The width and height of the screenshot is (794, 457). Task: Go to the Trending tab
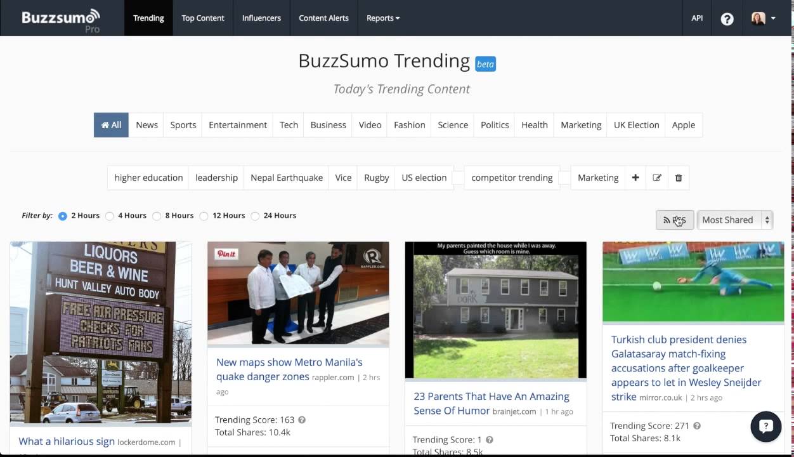click(148, 18)
